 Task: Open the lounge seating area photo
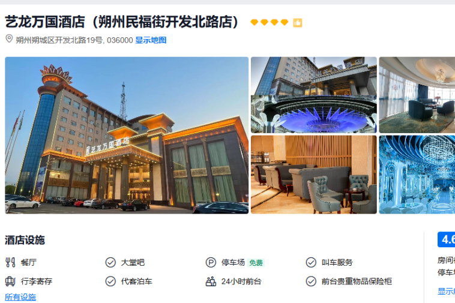coord(314,175)
